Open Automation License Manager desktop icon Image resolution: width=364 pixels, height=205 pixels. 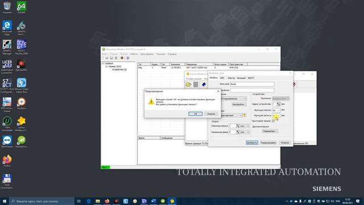click(x=7, y=67)
